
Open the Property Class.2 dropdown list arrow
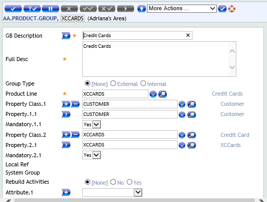pos(182,135)
